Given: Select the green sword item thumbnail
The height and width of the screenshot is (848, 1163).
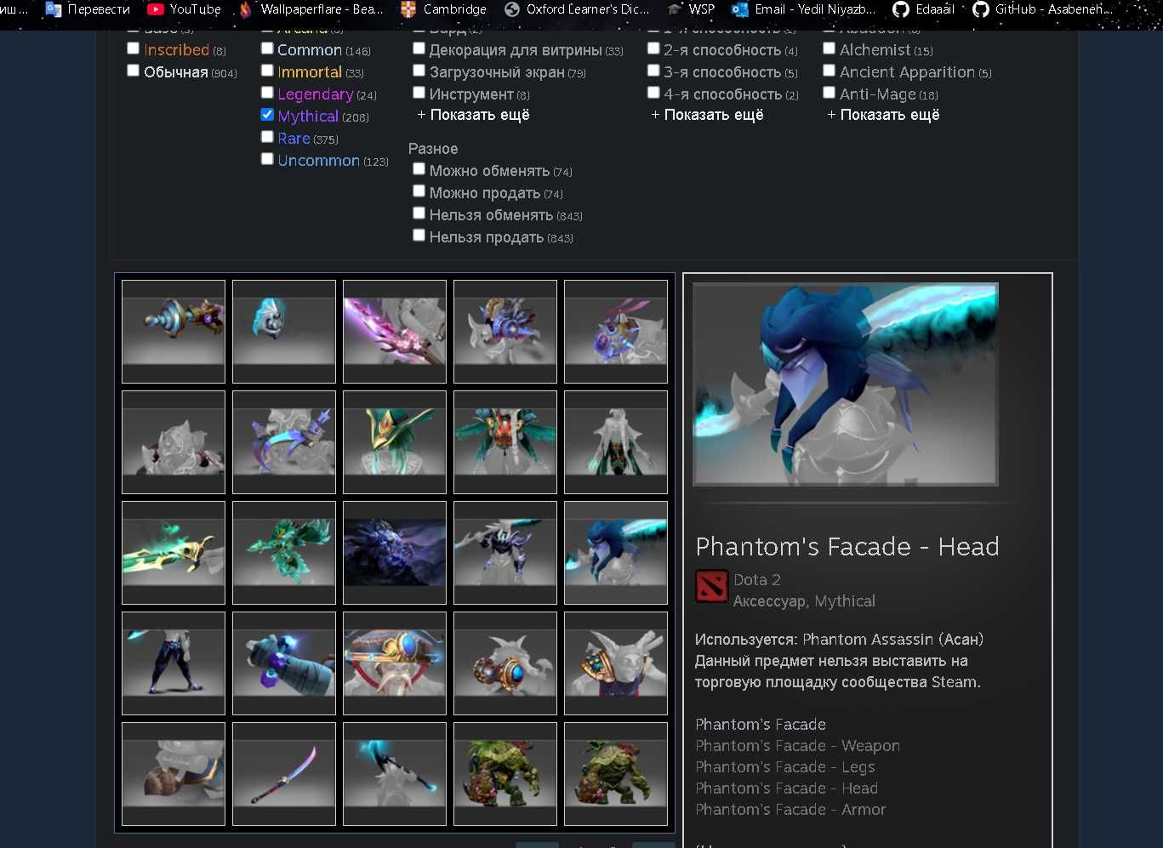Looking at the screenshot, I should [x=174, y=553].
